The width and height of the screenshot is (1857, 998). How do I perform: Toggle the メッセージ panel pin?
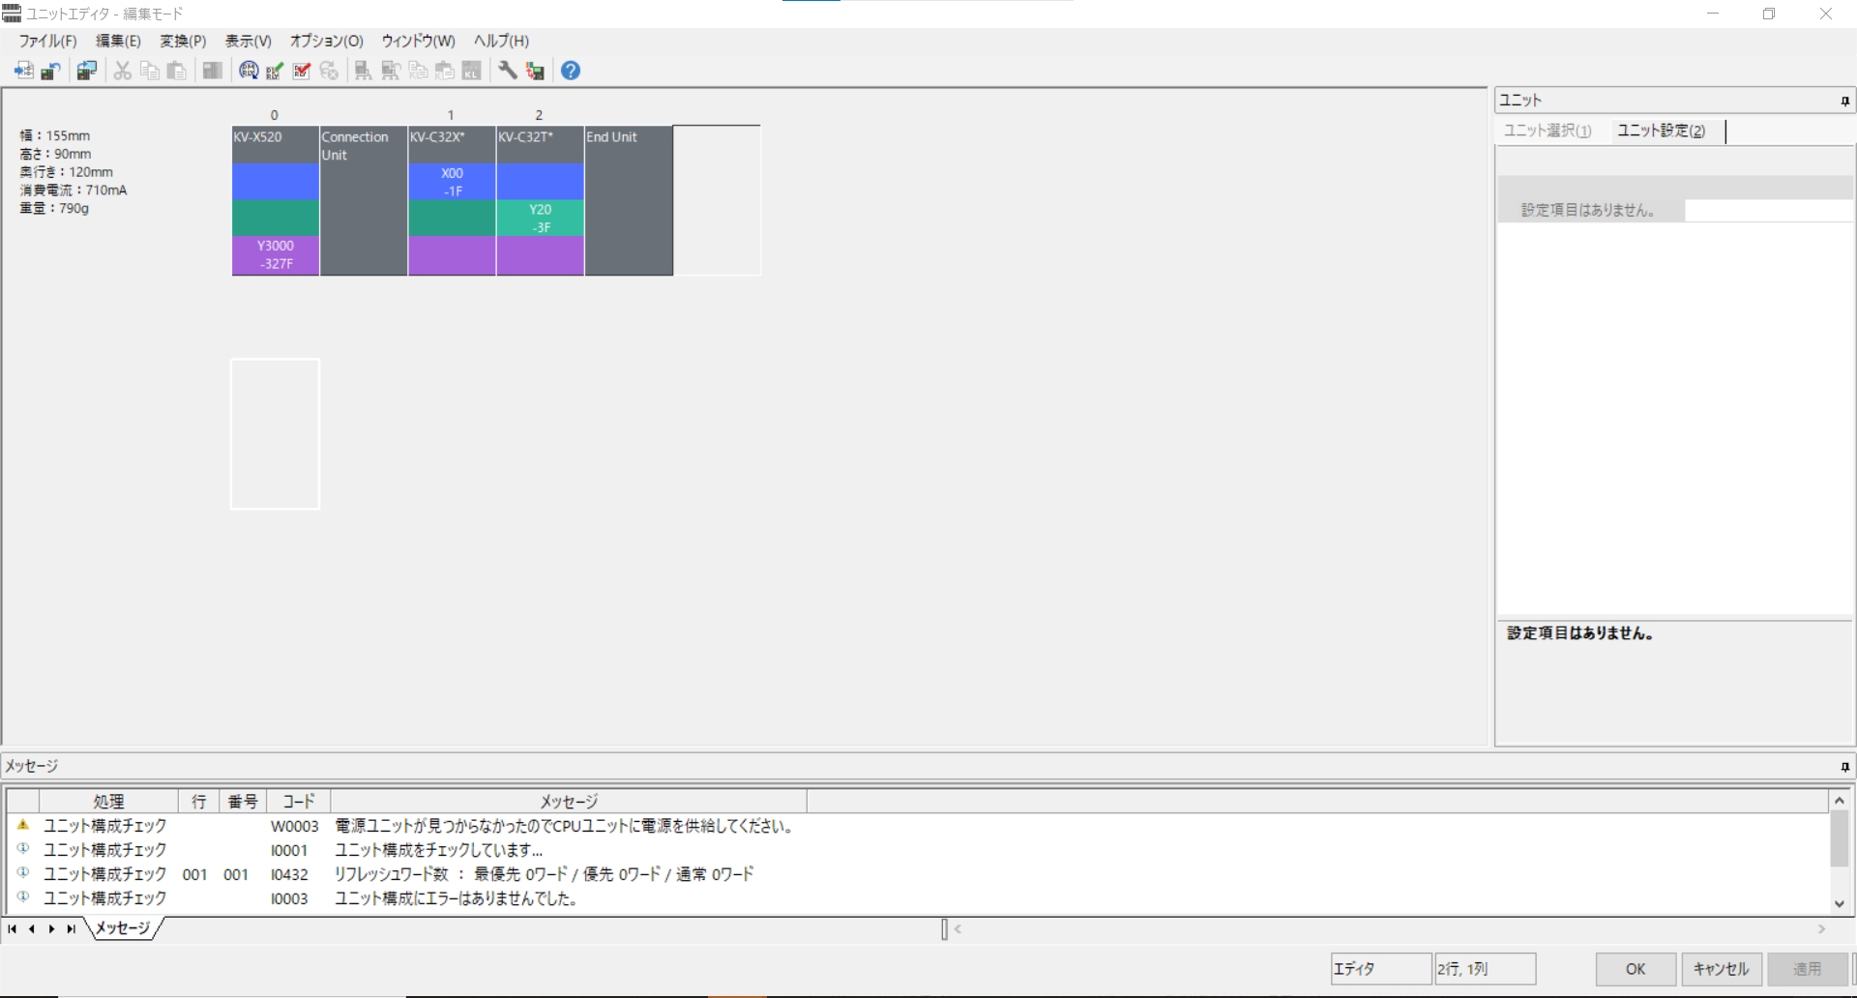[1844, 767]
